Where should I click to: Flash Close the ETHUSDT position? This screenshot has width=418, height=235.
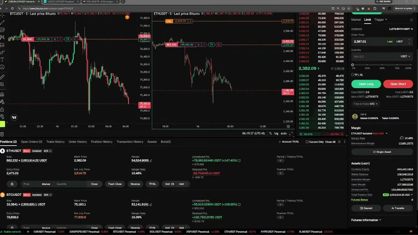115,184
